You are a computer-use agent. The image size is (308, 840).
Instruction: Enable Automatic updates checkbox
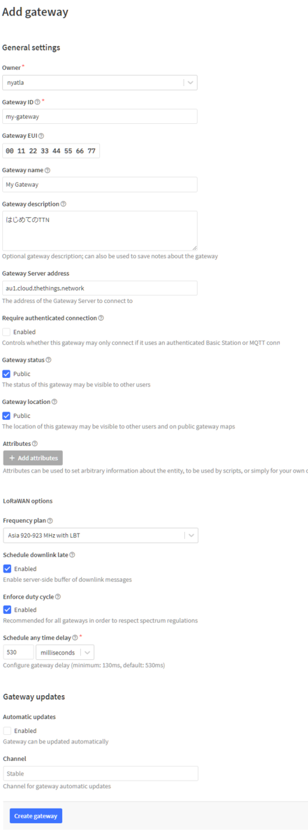point(6,731)
